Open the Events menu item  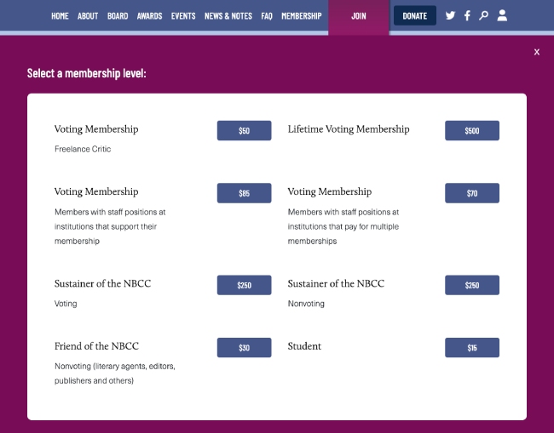click(183, 16)
